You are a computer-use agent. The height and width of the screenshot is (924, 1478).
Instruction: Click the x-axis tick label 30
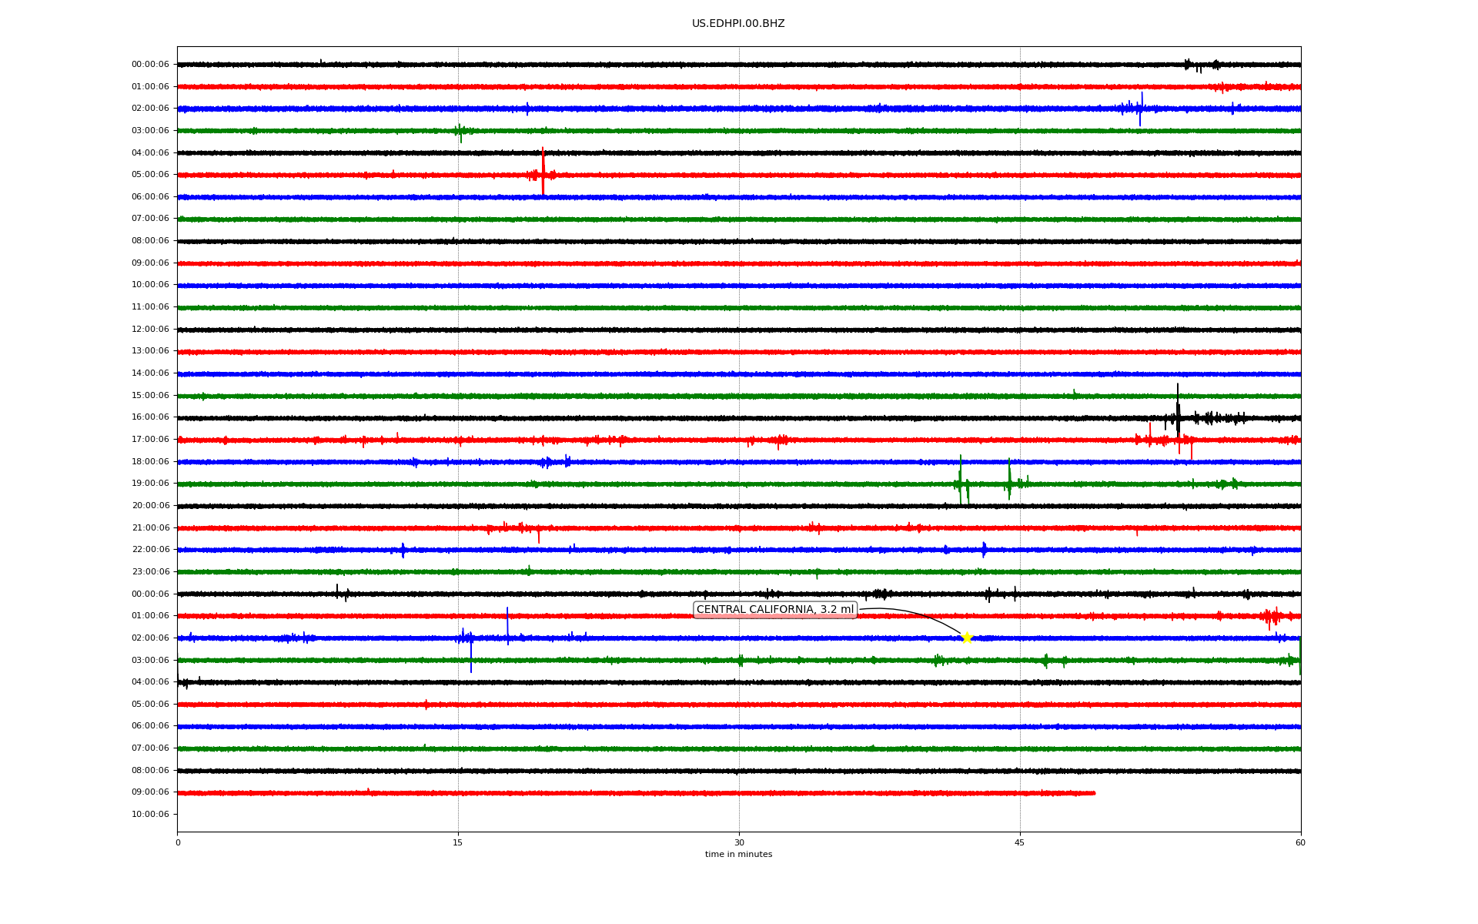point(739,842)
